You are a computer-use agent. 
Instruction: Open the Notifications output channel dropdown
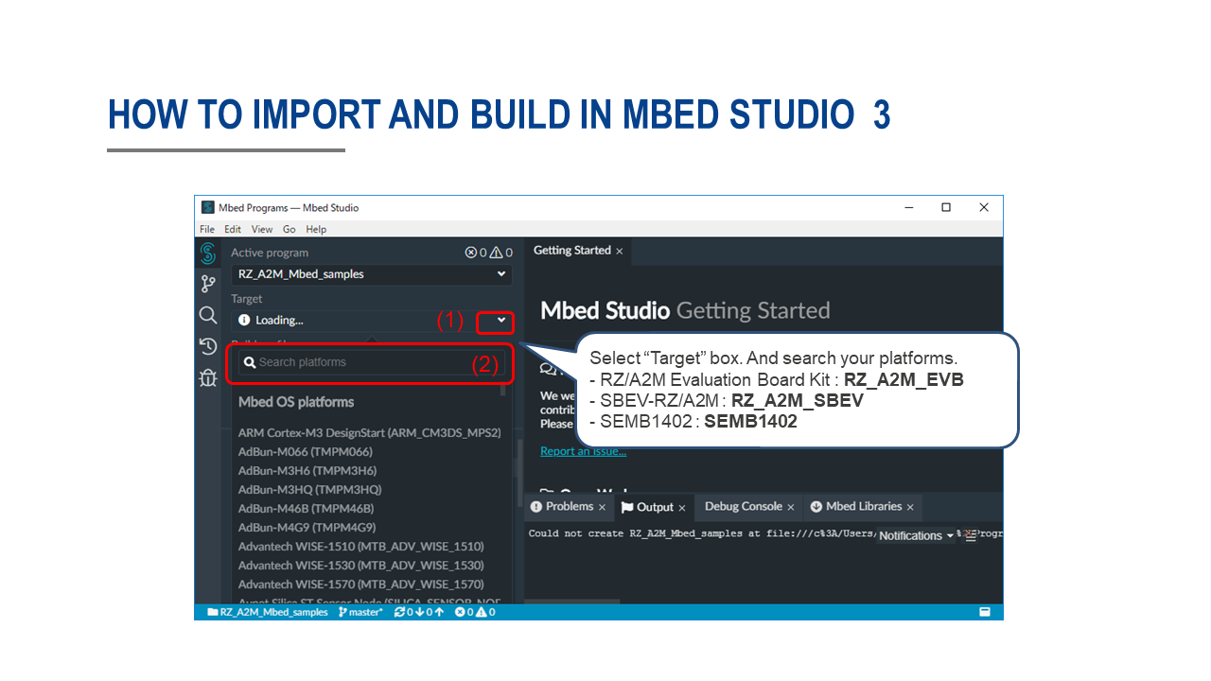pos(916,535)
